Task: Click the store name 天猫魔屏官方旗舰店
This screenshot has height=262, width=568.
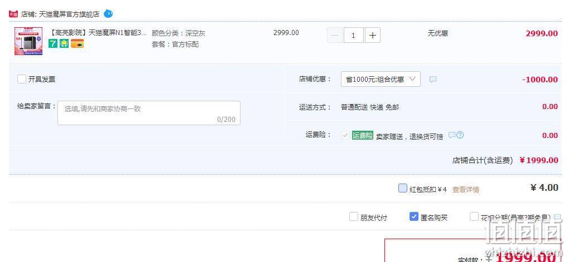Action: [x=69, y=14]
